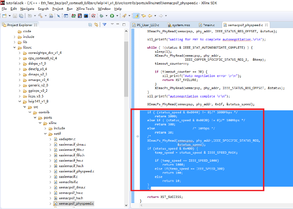This screenshot has width=293, height=209.
Task: Click the Build hammer icon
Action: point(40,16)
